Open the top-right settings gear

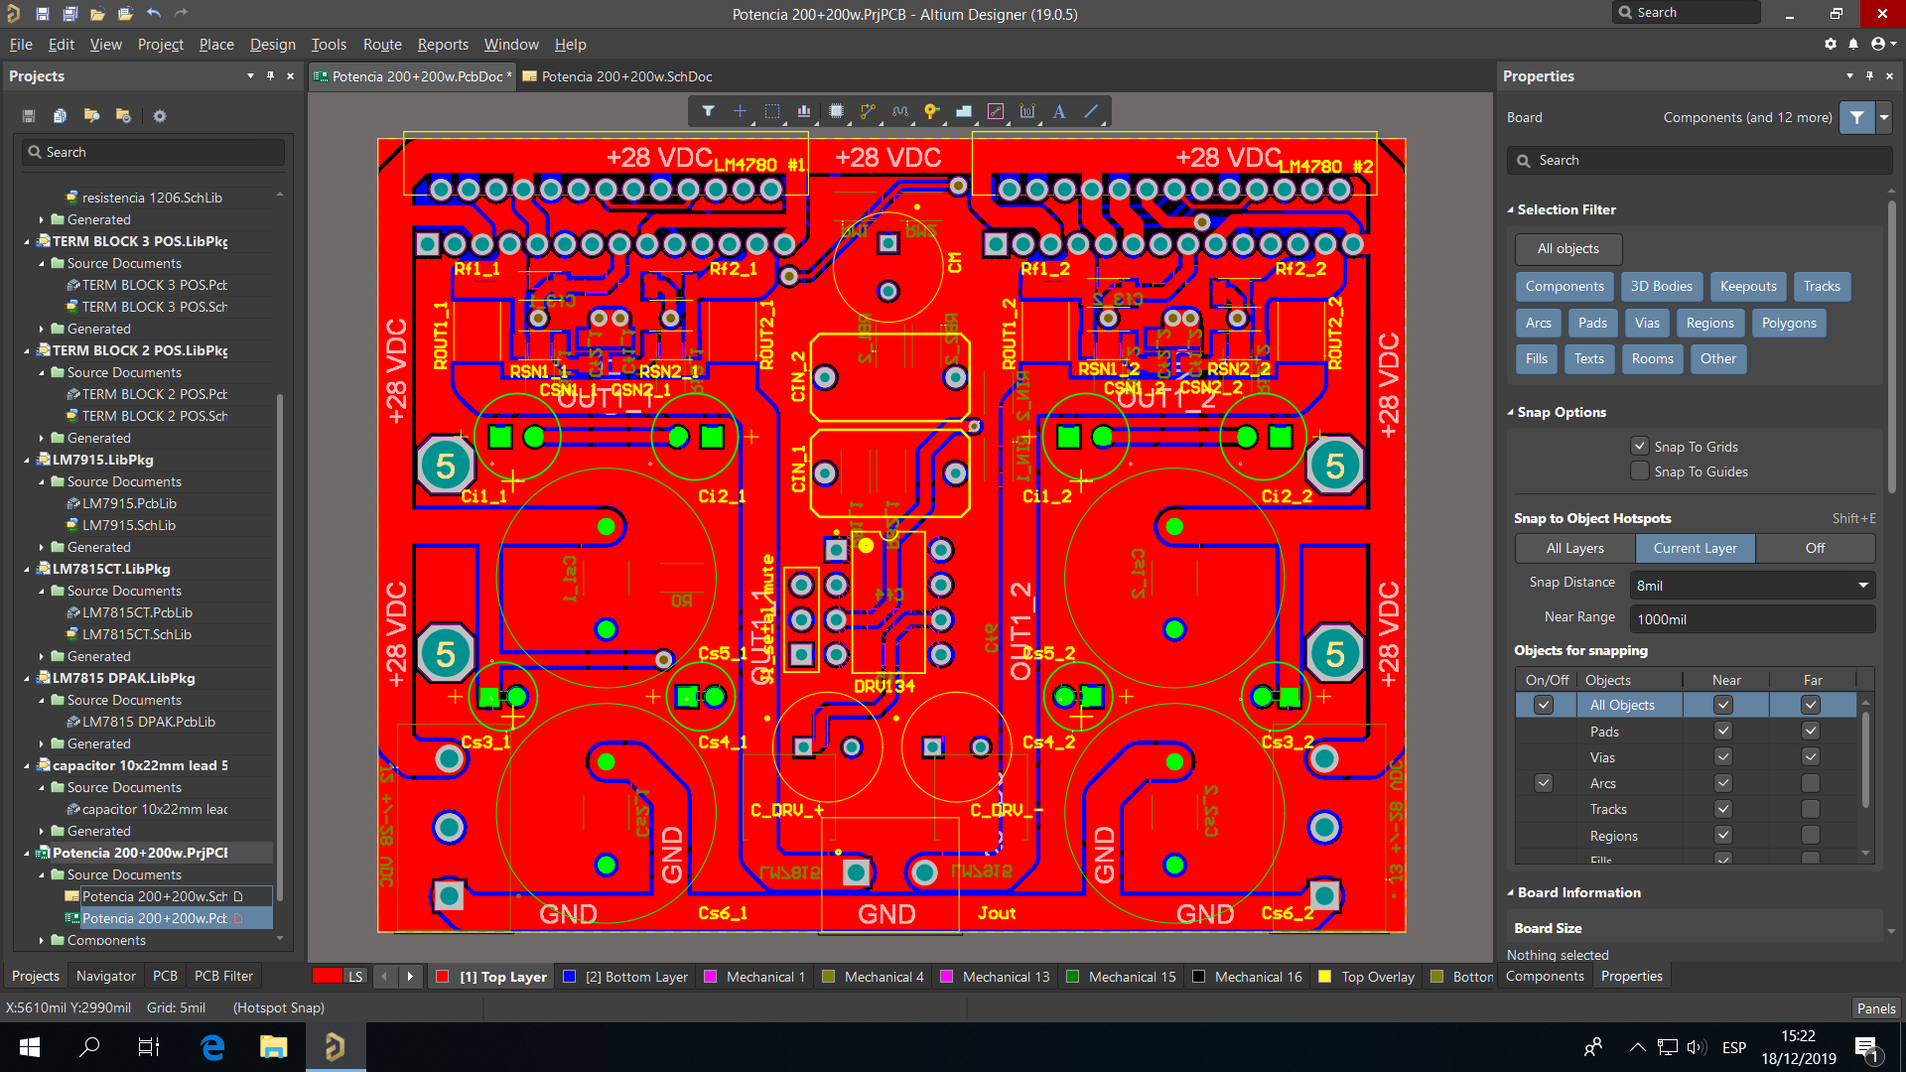pyautogui.click(x=1830, y=44)
